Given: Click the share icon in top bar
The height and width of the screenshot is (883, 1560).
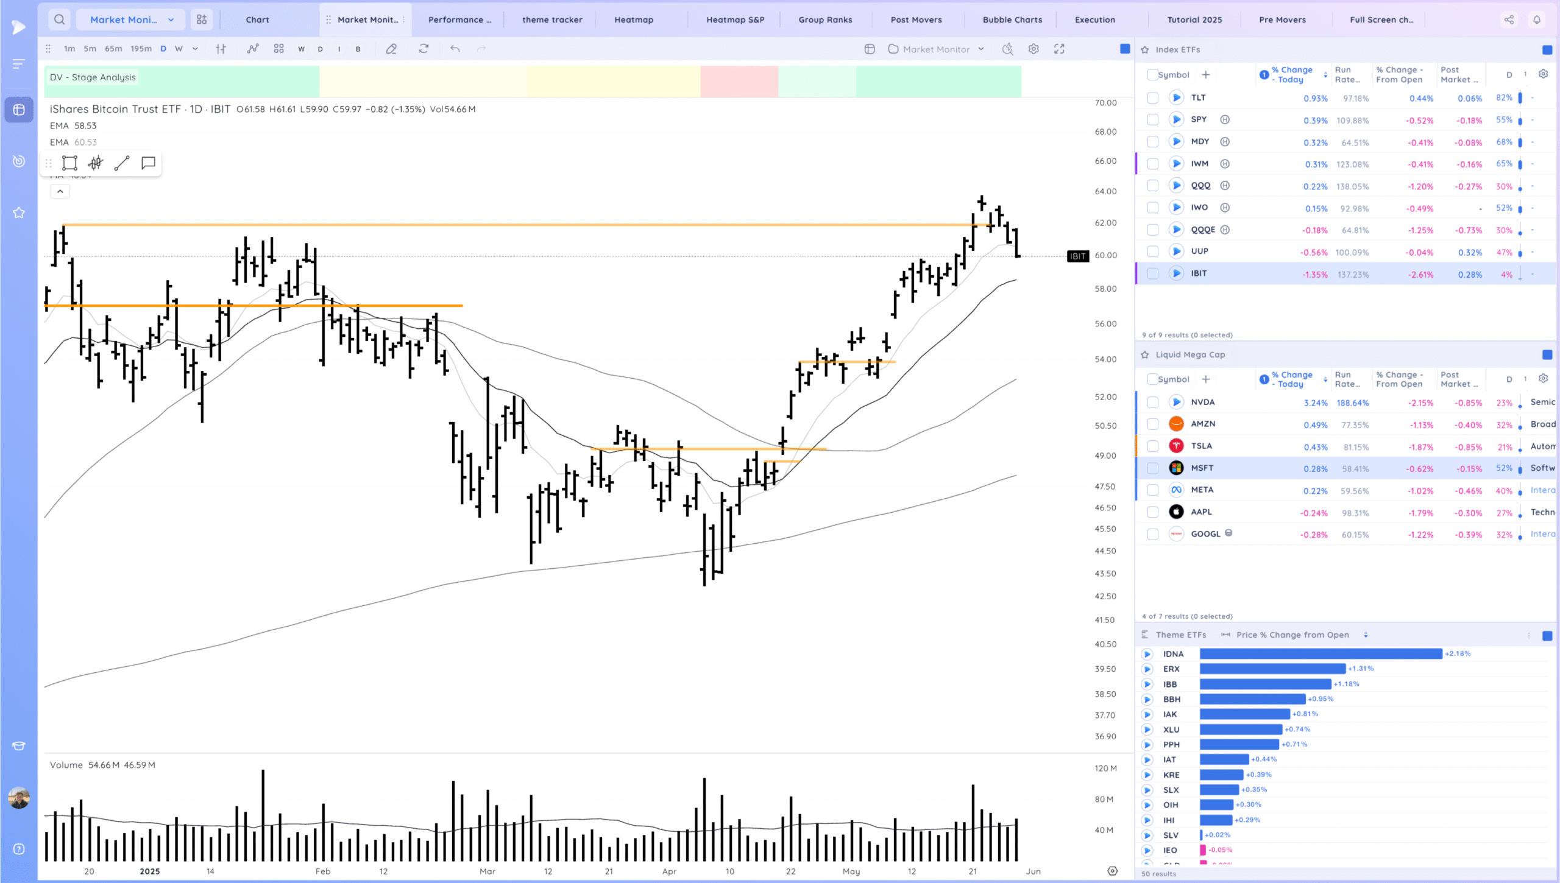Looking at the screenshot, I should click(x=1509, y=19).
